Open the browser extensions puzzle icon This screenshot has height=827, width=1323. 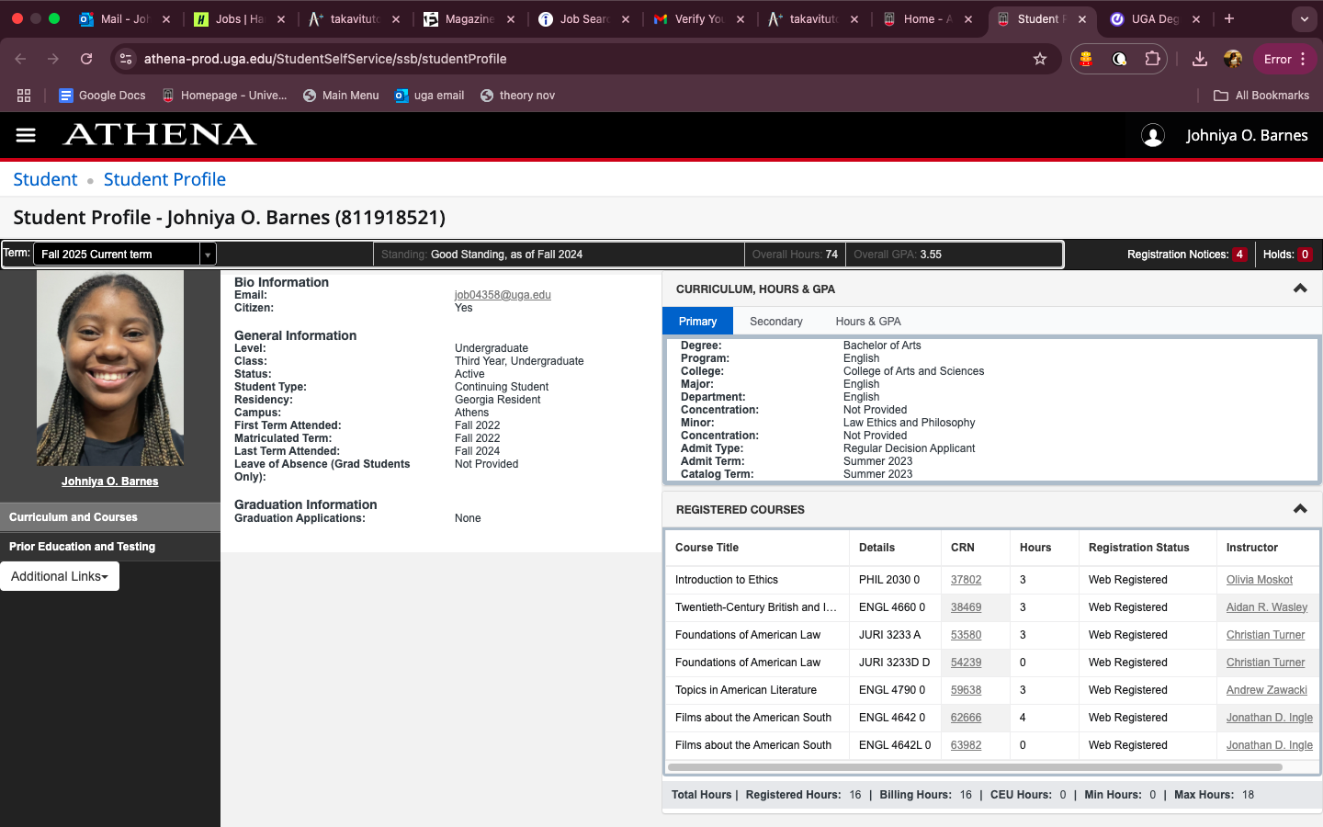tap(1152, 59)
